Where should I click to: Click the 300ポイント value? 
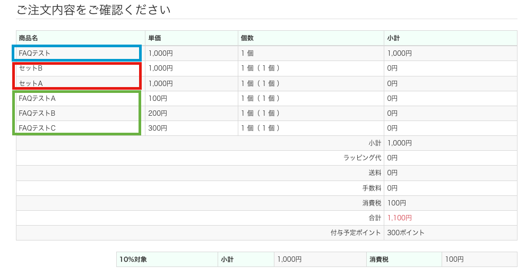coord(406,233)
